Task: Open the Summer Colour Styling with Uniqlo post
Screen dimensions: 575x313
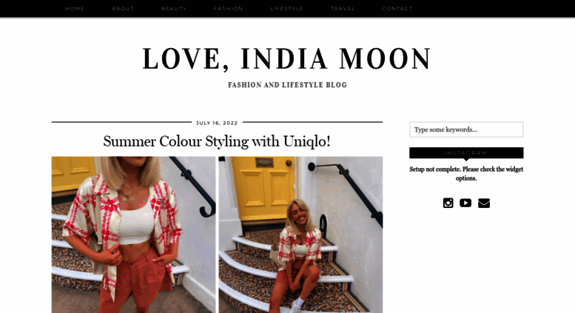Action: click(217, 141)
